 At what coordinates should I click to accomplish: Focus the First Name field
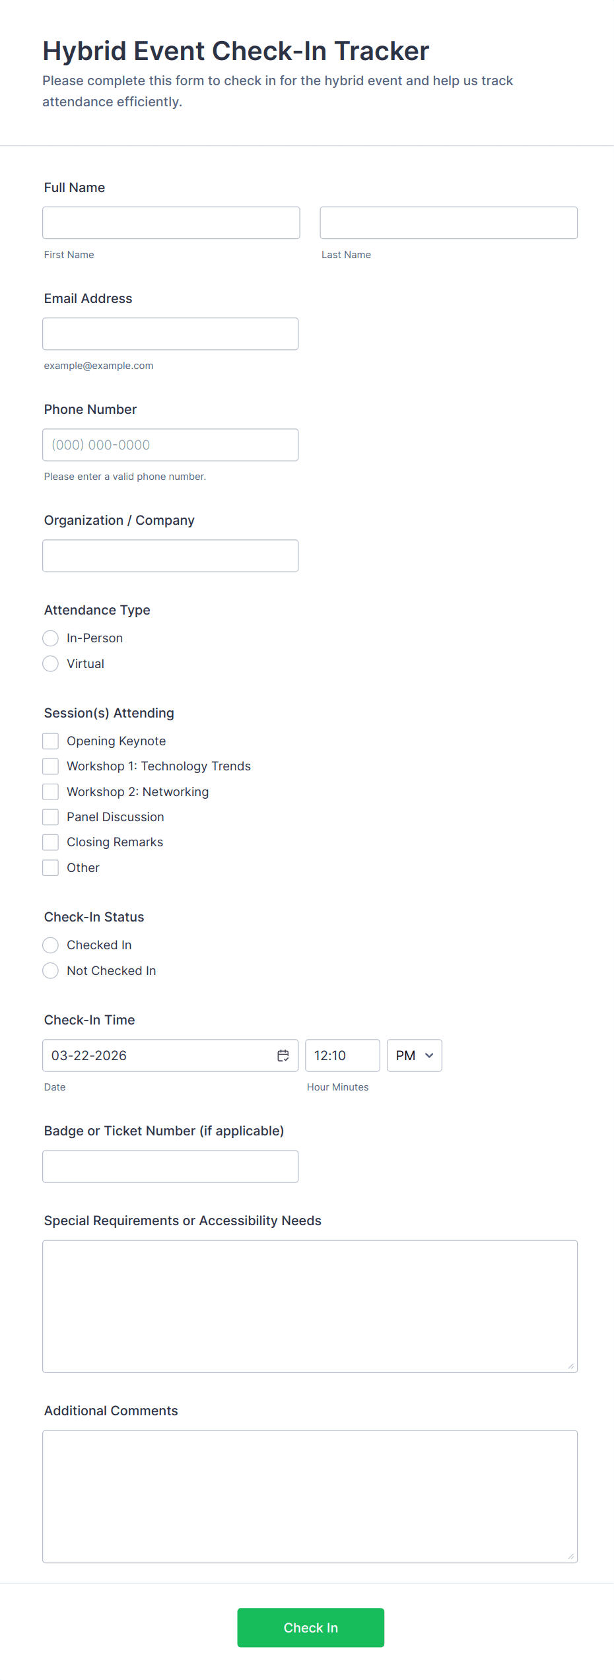click(171, 223)
